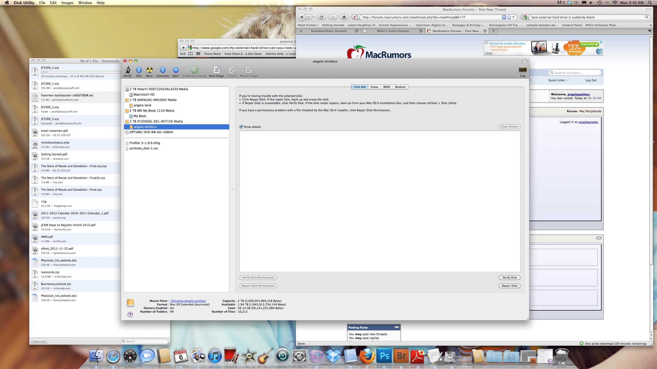This screenshot has width=657, height=369.
Task: Click the Verify microscope toolbar icon
Action: (x=128, y=70)
